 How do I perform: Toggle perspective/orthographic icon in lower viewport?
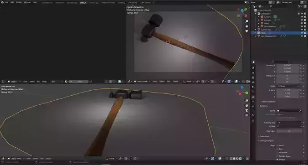pos(246,115)
